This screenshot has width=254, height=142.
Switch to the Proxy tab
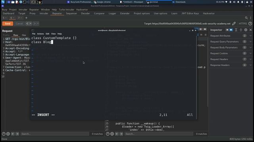pos(33,13)
